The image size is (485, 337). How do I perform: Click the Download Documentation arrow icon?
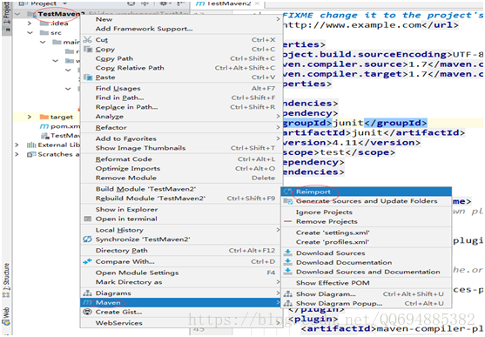[288, 262]
